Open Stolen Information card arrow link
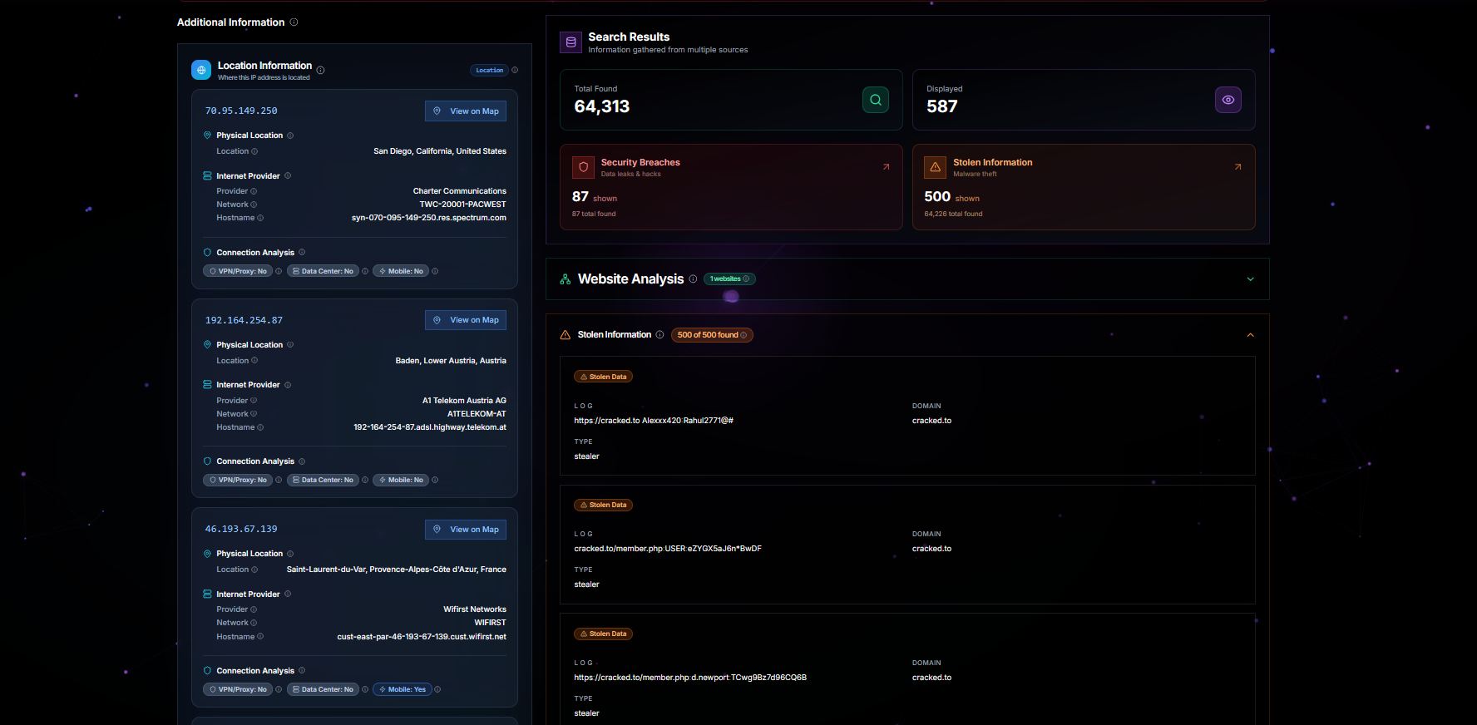Image resolution: width=1477 pixels, height=725 pixels. point(1238,167)
